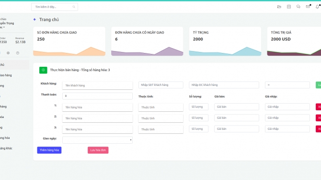Click Giá nhập field in row 1
This screenshot has height=180, width=321.
click(287, 107)
